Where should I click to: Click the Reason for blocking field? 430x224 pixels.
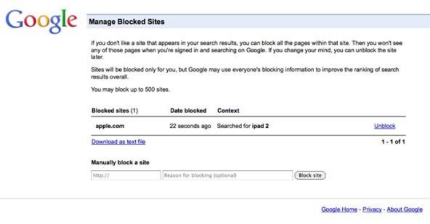(x=227, y=175)
